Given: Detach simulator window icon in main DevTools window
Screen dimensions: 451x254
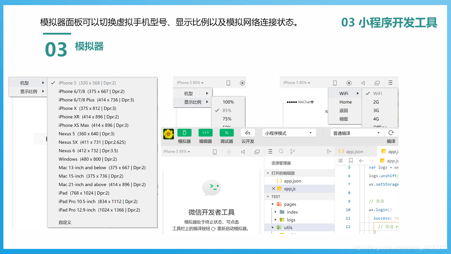Looking at the screenshot, I should click(x=257, y=152).
